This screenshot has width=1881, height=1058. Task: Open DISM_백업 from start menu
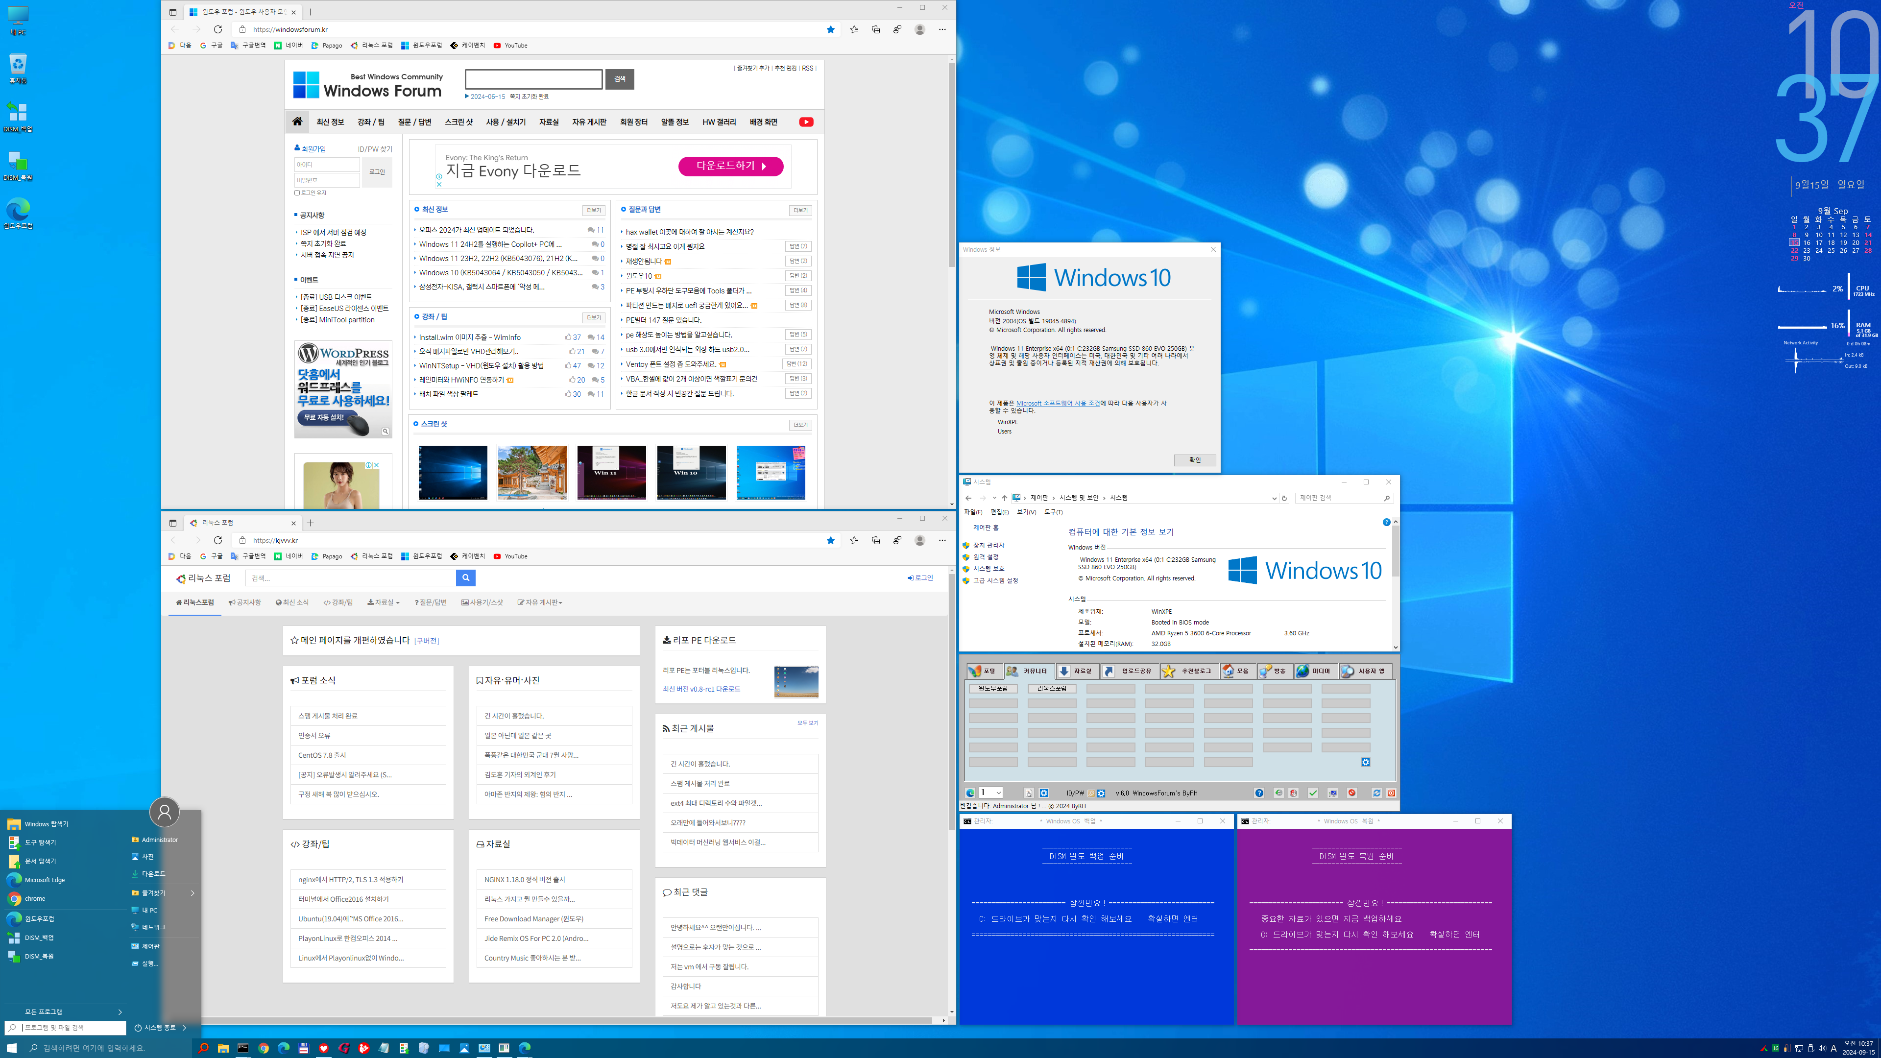click(x=39, y=938)
